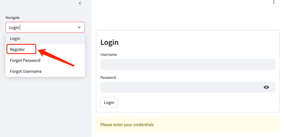Screen dimensions: 284x137
Task: Click the red arrow annotation
Action: (56, 57)
